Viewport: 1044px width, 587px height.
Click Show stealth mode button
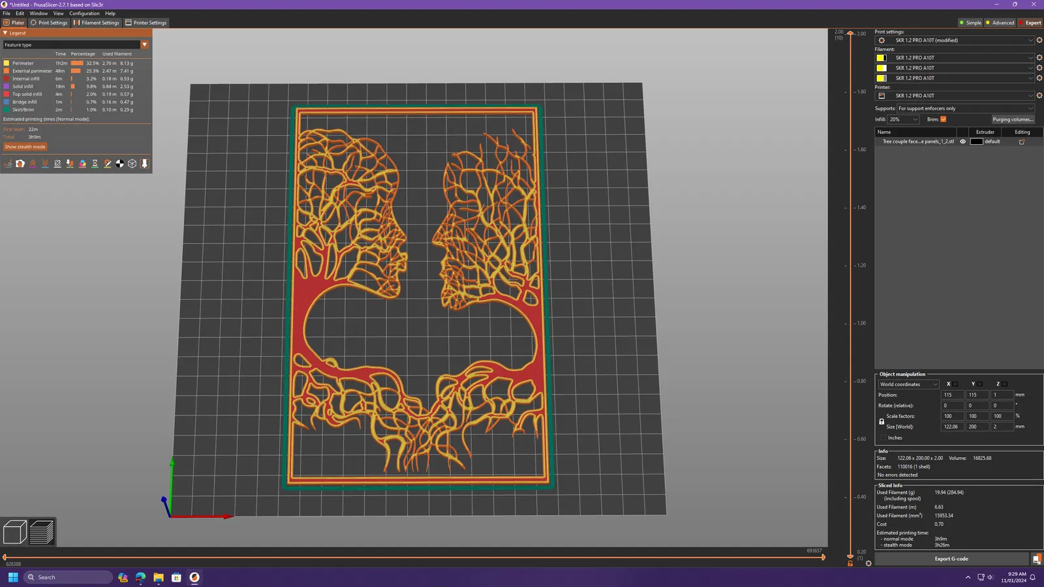[25, 147]
